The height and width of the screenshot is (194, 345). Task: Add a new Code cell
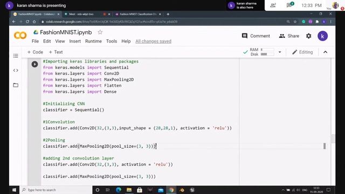(x=35, y=52)
